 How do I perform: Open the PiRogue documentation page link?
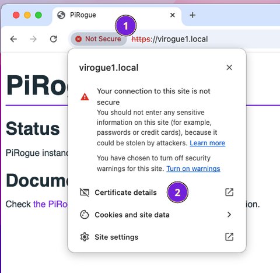click(50, 204)
